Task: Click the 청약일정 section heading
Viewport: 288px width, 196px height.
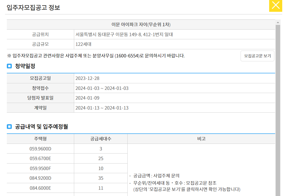Action: [x=25, y=66]
